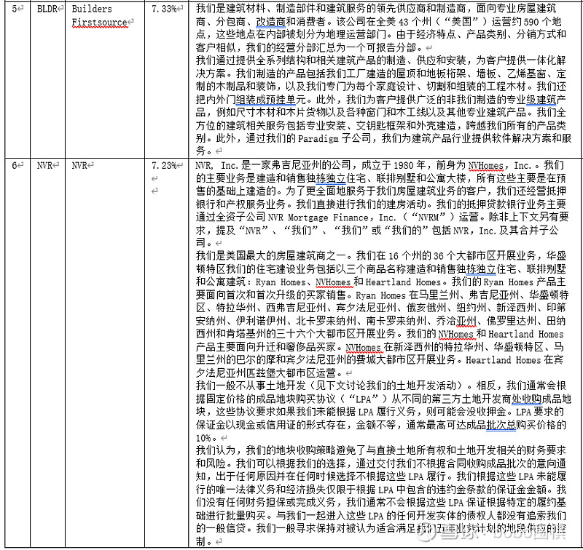
Task: Click the underlined word "Firstsource"
Action: 100,23
